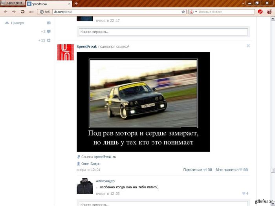This screenshot has height=206, width=275.
Task: Click the Комментировать input field under top post
Action: (163, 32)
